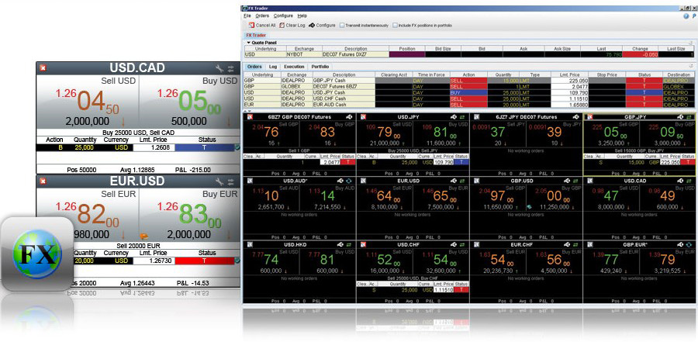Click the large FX globe app icon

click(x=37, y=254)
